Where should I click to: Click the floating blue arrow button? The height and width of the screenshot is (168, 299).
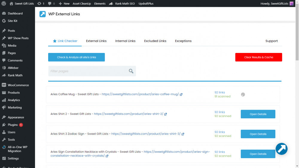pos(281,149)
